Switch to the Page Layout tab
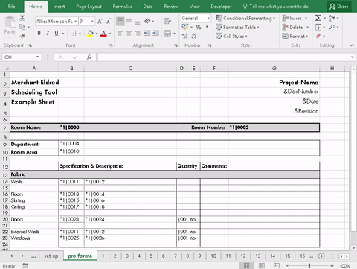 [89, 7]
